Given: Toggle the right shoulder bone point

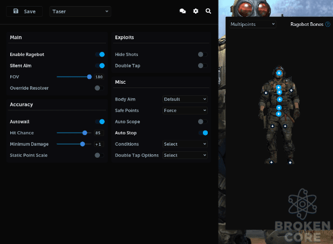Looking at the screenshot, I should point(291,90).
